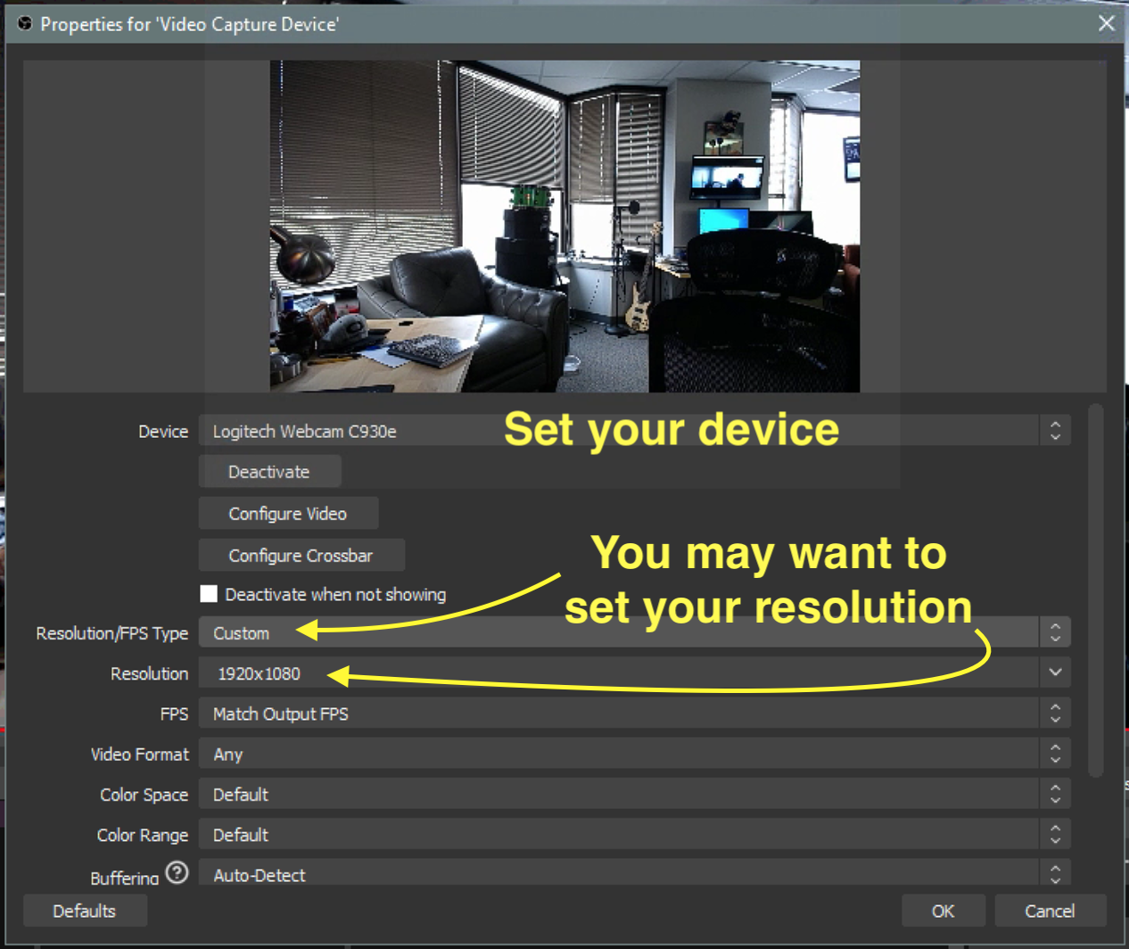Screen dimensions: 1129x949
Task: Confirm changes with the OK button
Action: point(943,911)
